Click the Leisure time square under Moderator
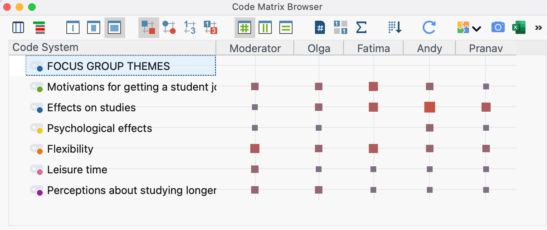The width and height of the screenshot is (547, 230). point(255,169)
